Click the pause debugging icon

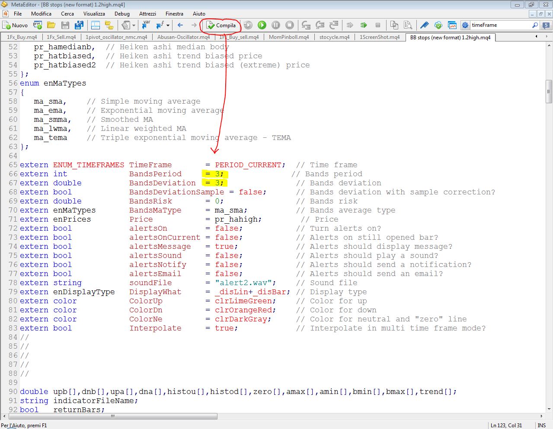point(276,25)
